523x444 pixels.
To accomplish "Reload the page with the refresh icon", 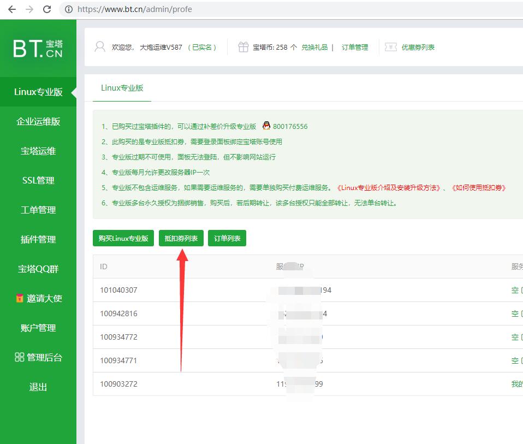I will [x=47, y=9].
